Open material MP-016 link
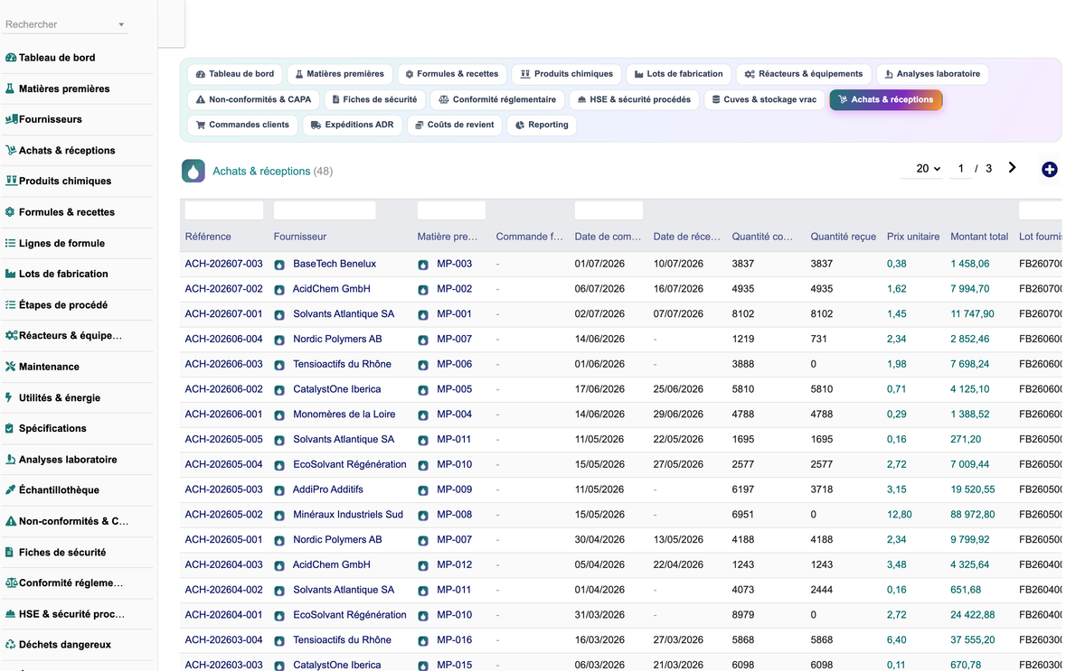This screenshot has width=1085, height=671. coord(455,640)
